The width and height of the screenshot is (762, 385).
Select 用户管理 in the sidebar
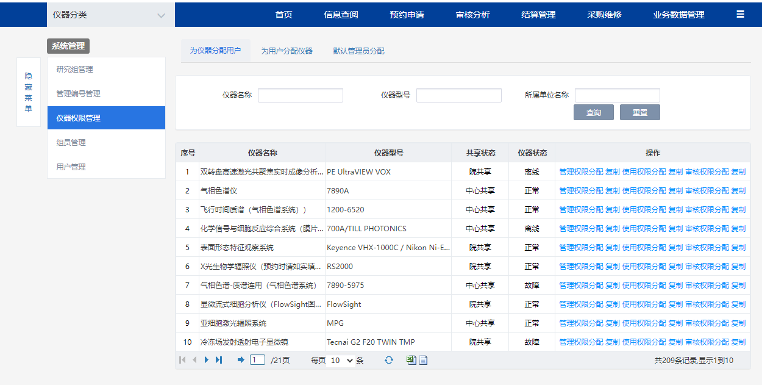[x=71, y=167]
